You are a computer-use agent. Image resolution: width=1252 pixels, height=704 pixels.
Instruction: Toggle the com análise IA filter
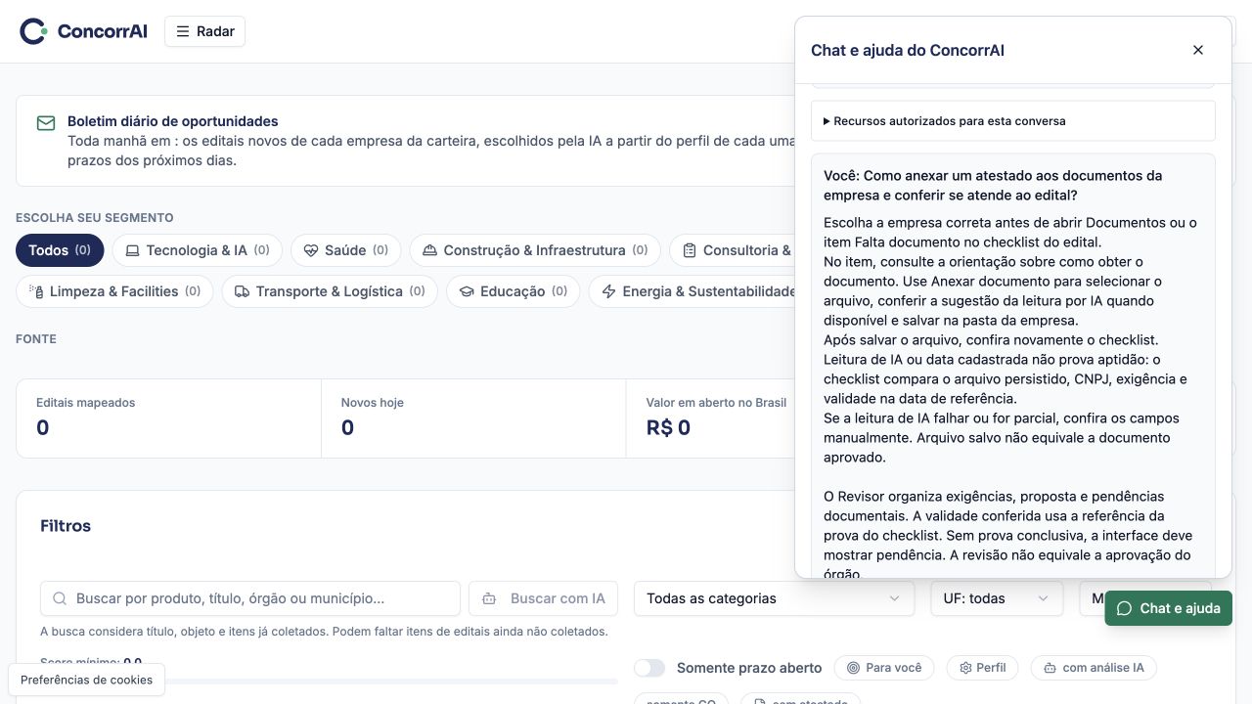(1094, 668)
